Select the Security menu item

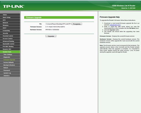10,33
